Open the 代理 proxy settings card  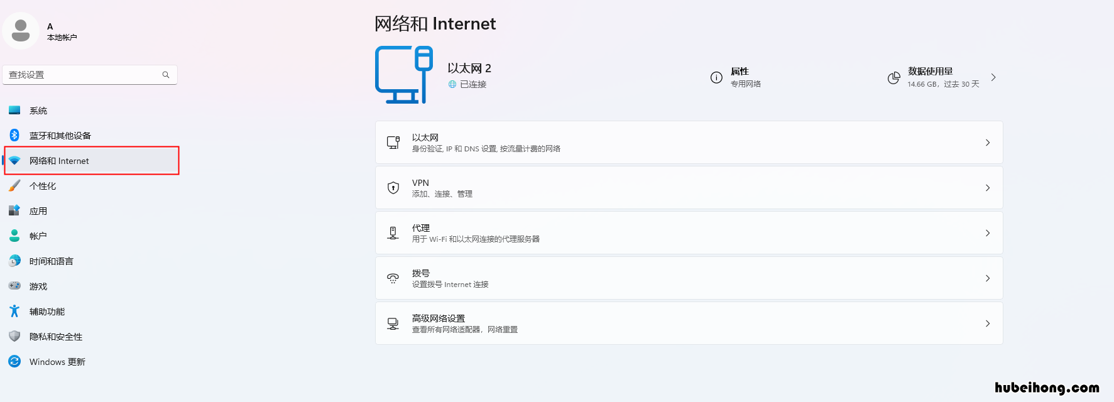click(689, 233)
